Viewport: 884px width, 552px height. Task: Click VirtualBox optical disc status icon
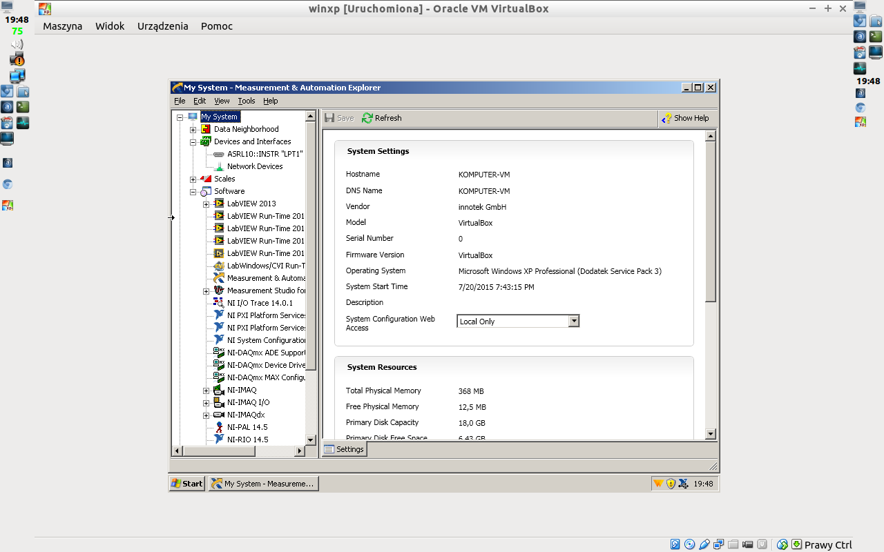(689, 544)
